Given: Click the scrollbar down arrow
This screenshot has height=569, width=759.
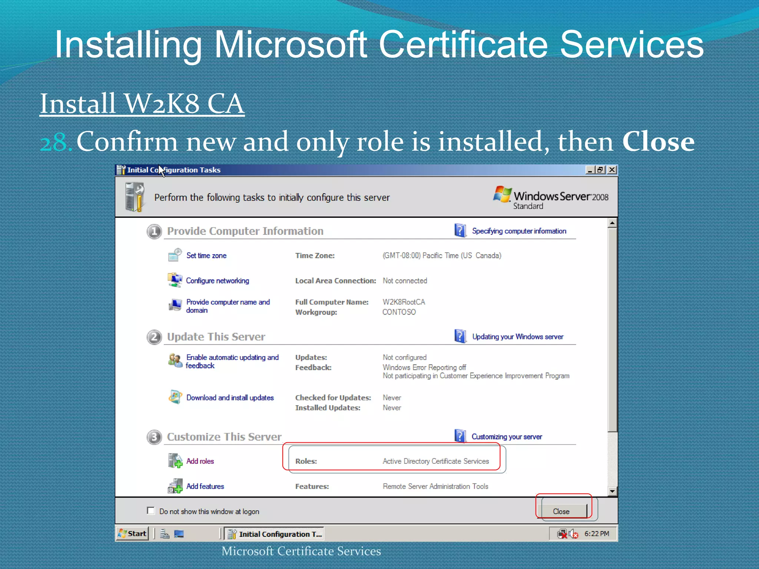Looking at the screenshot, I should pos(612,491).
